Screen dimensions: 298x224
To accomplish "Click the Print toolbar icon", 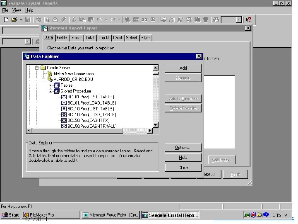I will (38, 19).
